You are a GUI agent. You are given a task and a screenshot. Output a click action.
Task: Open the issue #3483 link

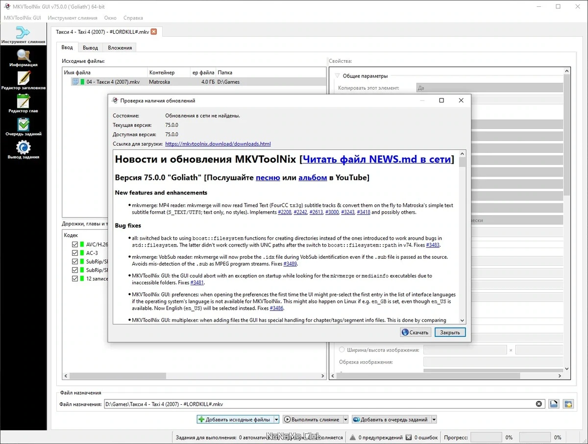(x=433, y=245)
